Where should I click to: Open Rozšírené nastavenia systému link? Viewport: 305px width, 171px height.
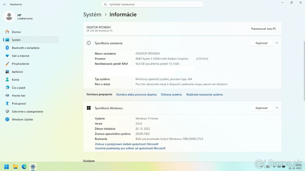[204, 94]
